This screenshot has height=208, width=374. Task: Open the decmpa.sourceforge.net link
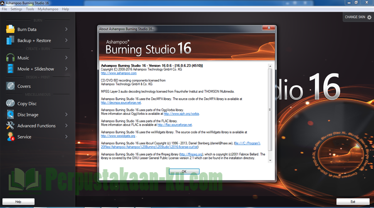pos(121,102)
